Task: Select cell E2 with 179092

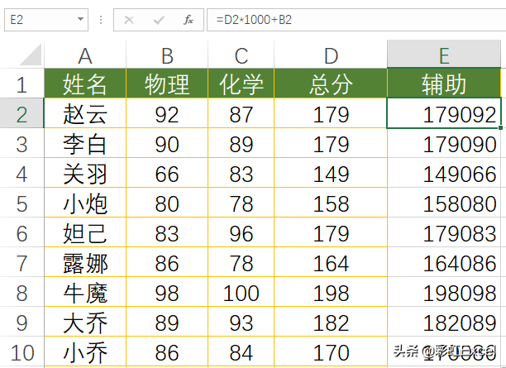Action: (444, 113)
